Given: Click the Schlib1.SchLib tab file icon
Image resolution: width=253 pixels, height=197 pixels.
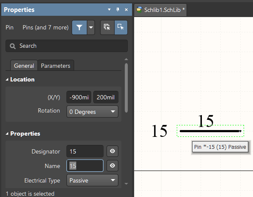Looking at the screenshot, I should [x=139, y=10].
